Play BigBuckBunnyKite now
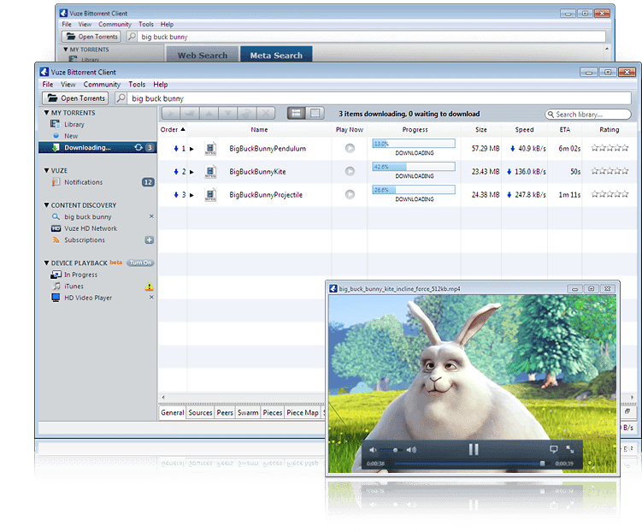Screen dimensions: 642x532 coord(350,171)
